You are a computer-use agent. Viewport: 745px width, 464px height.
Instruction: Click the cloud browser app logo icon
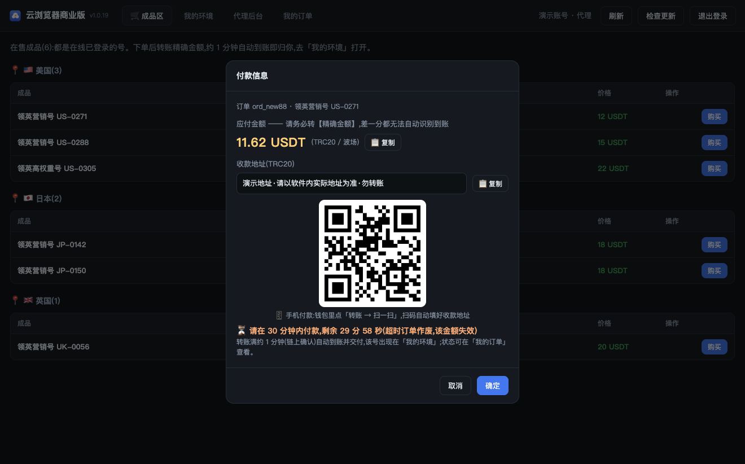[x=15, y=16]
